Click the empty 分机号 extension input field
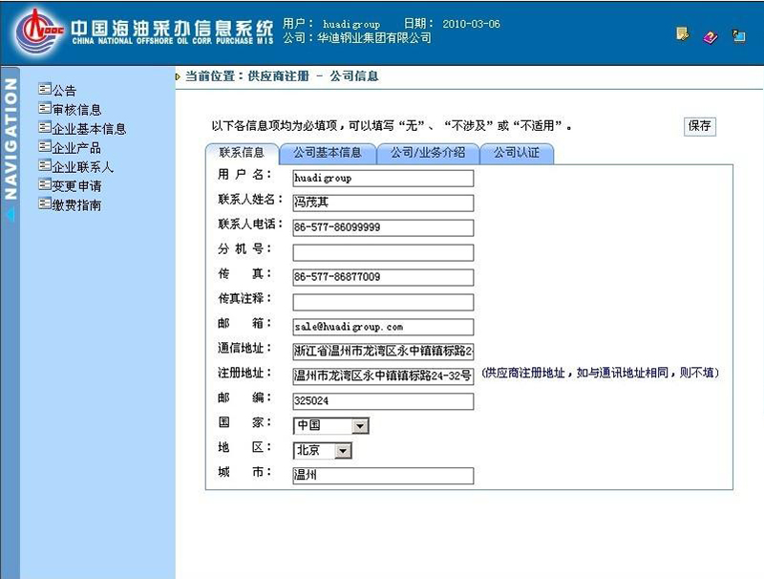 (x=382, y=251)
